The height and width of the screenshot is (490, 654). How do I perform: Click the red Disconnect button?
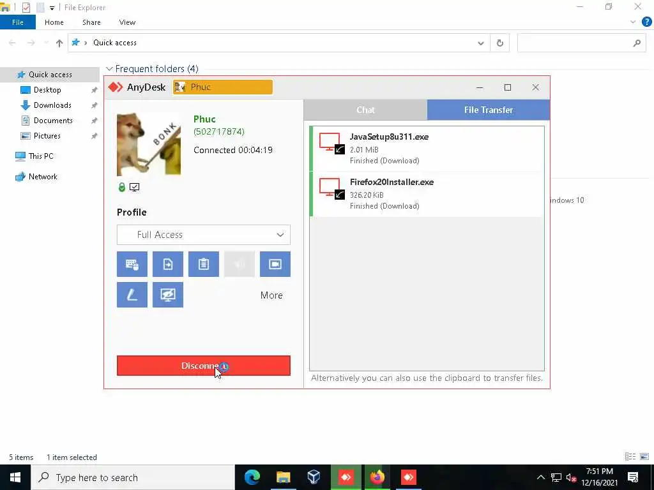204,366
